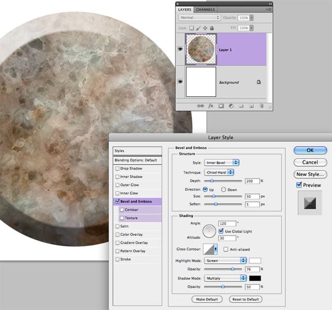Click the angle dial control

click(x=209, y=231)
